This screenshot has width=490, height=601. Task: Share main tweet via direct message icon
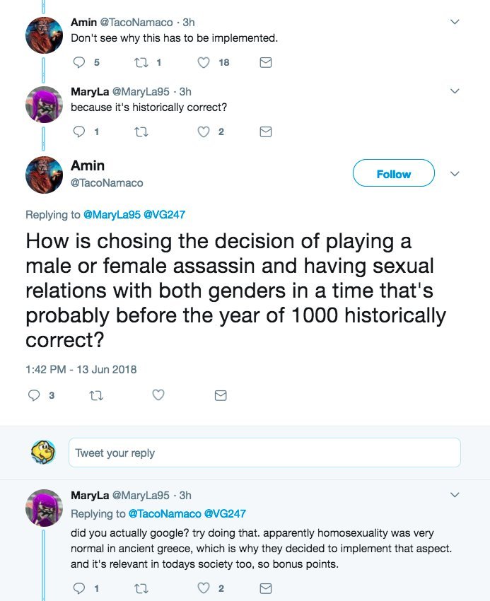click(221, 395)
